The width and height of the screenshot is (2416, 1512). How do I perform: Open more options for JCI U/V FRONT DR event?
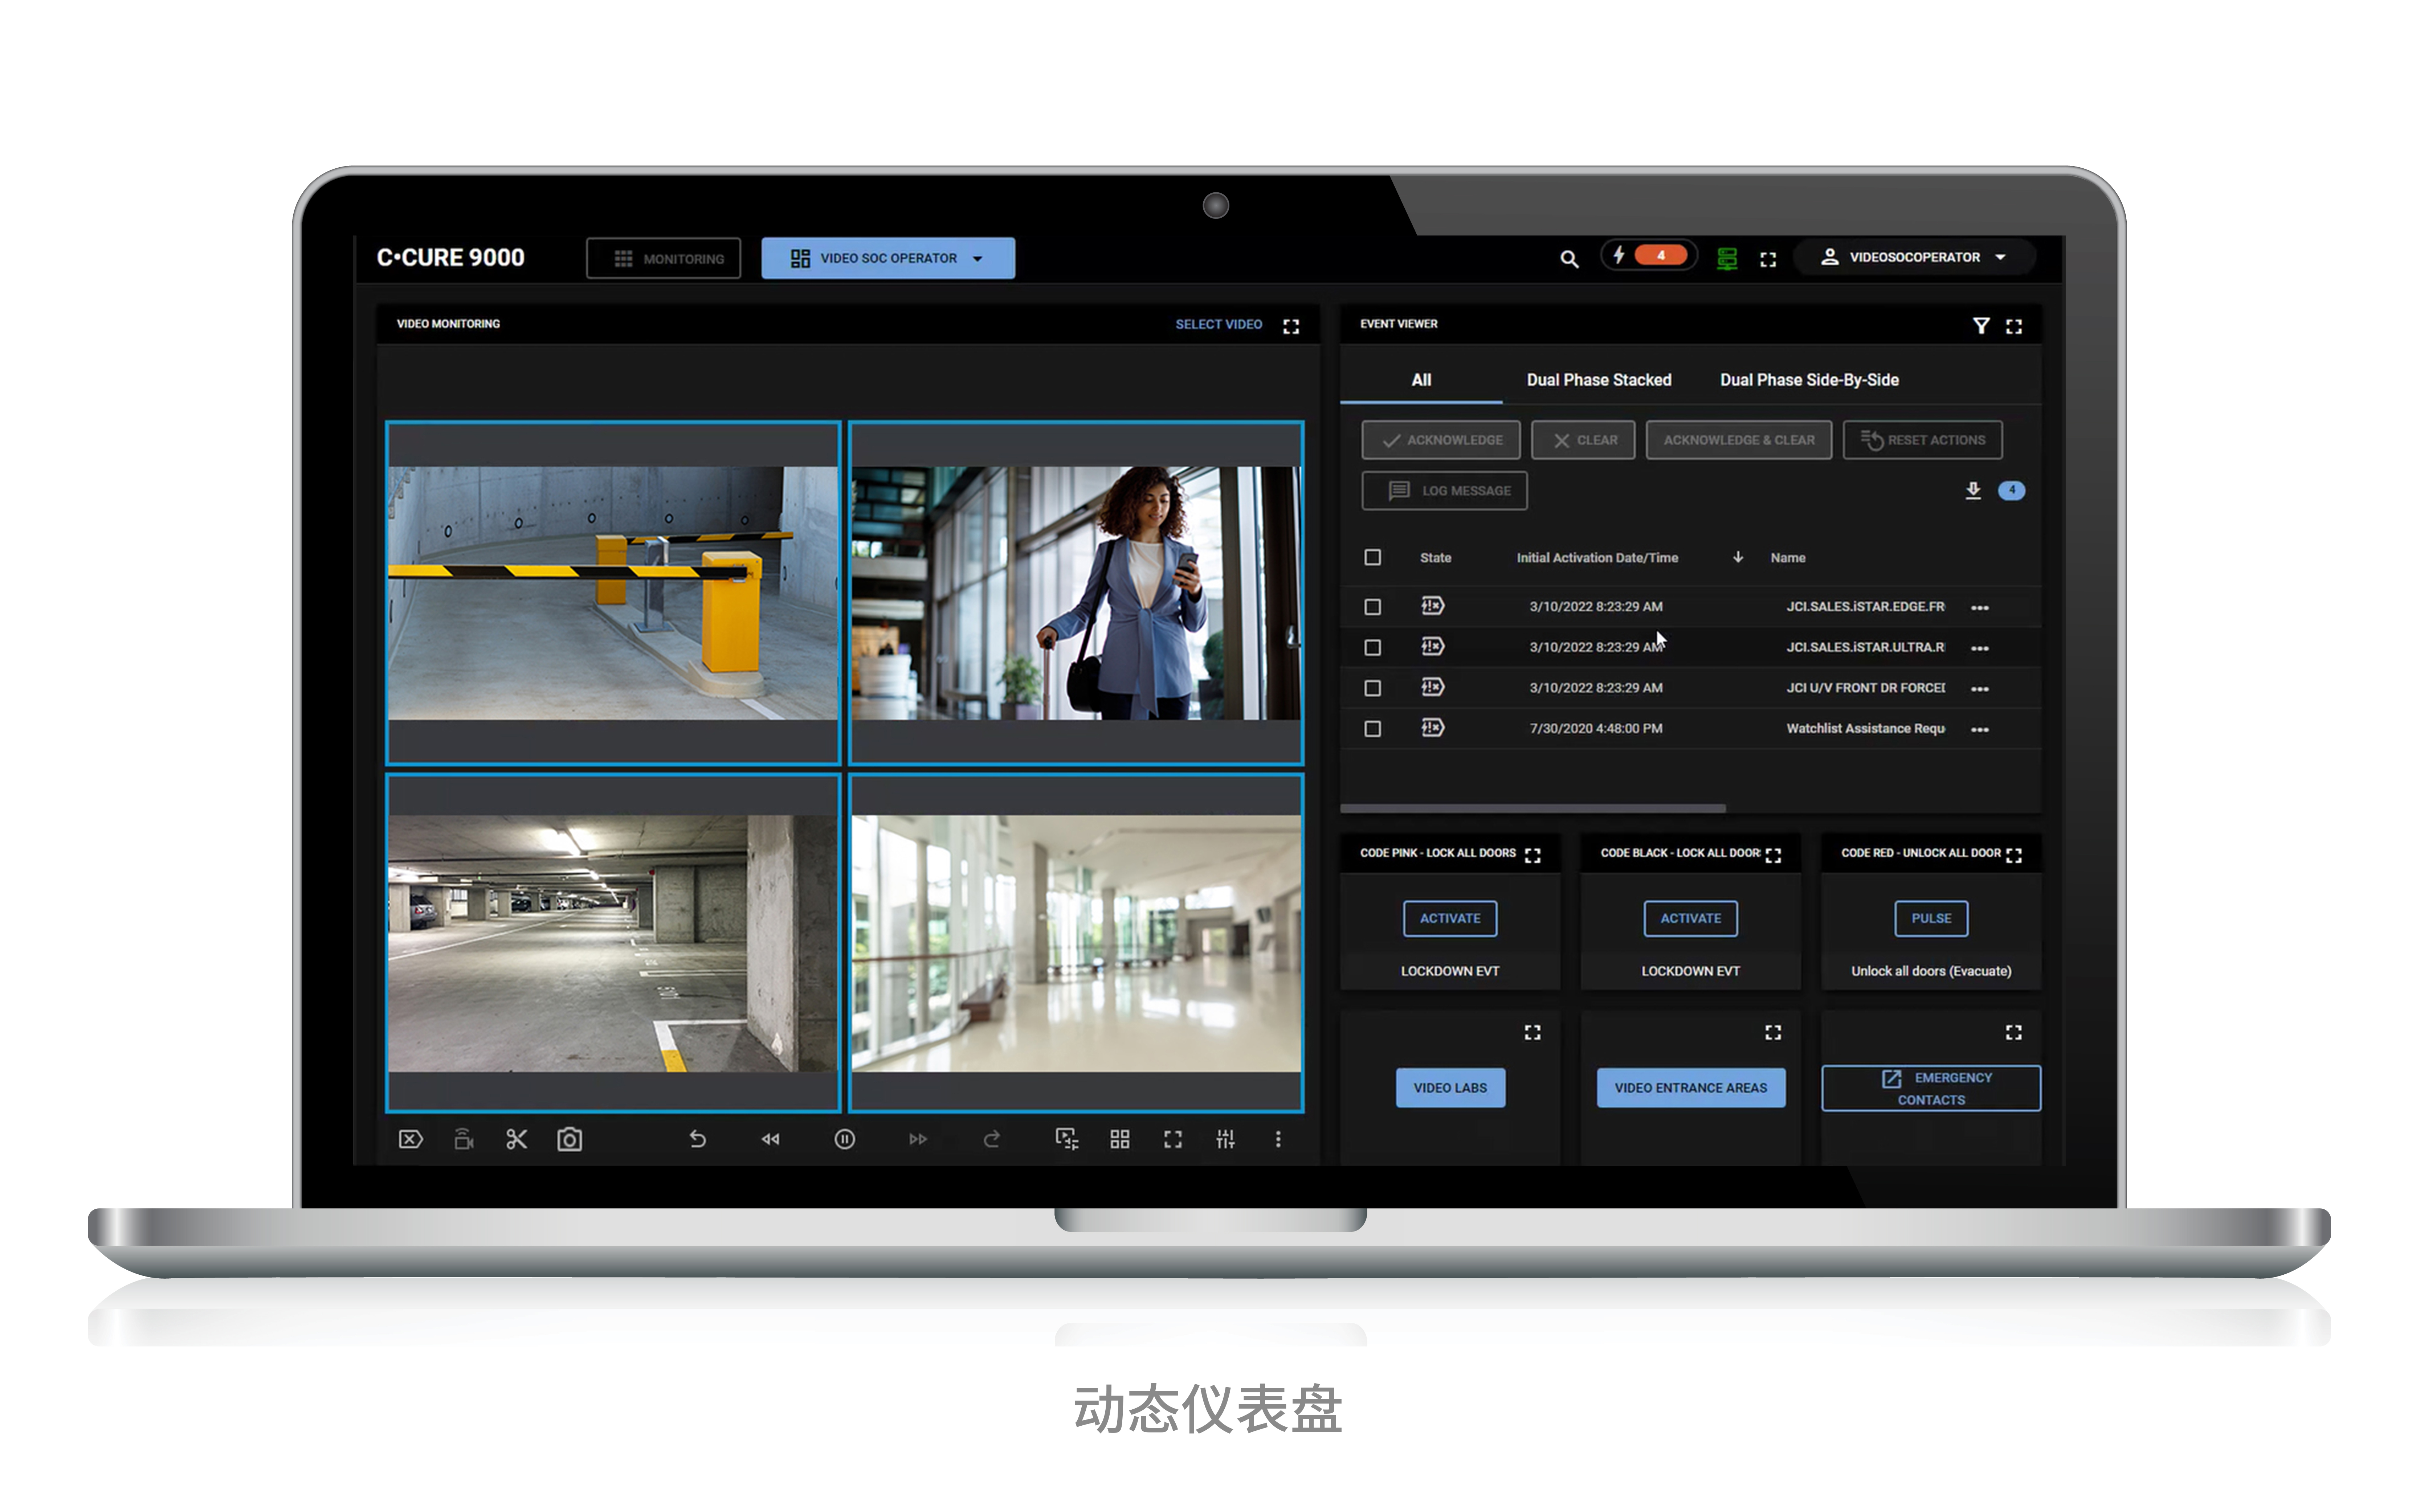pos(1979,689)
